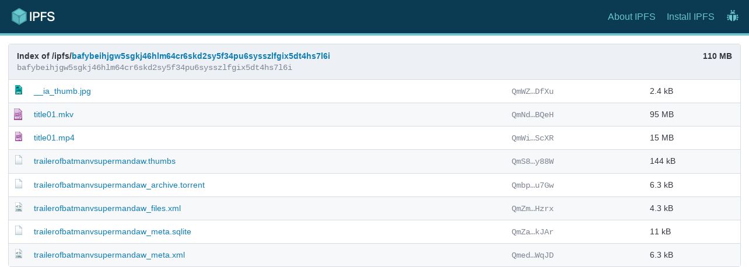Click the 144 kB size value

point(663,161)
